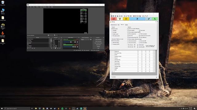Toggle the Show difference checkbox
Image resolution: width=197 pixels, height=110 pixels.
[x=139, y=37]
